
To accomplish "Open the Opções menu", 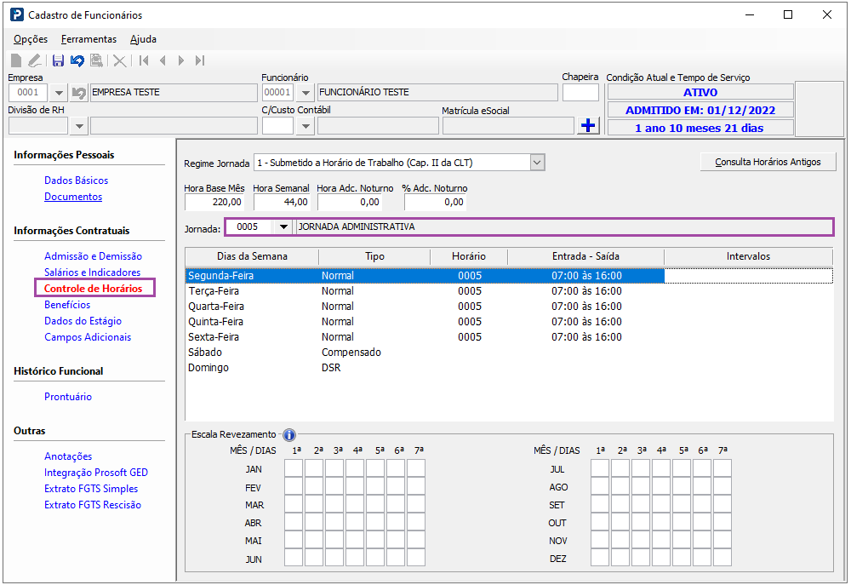I will coord(31,39).
